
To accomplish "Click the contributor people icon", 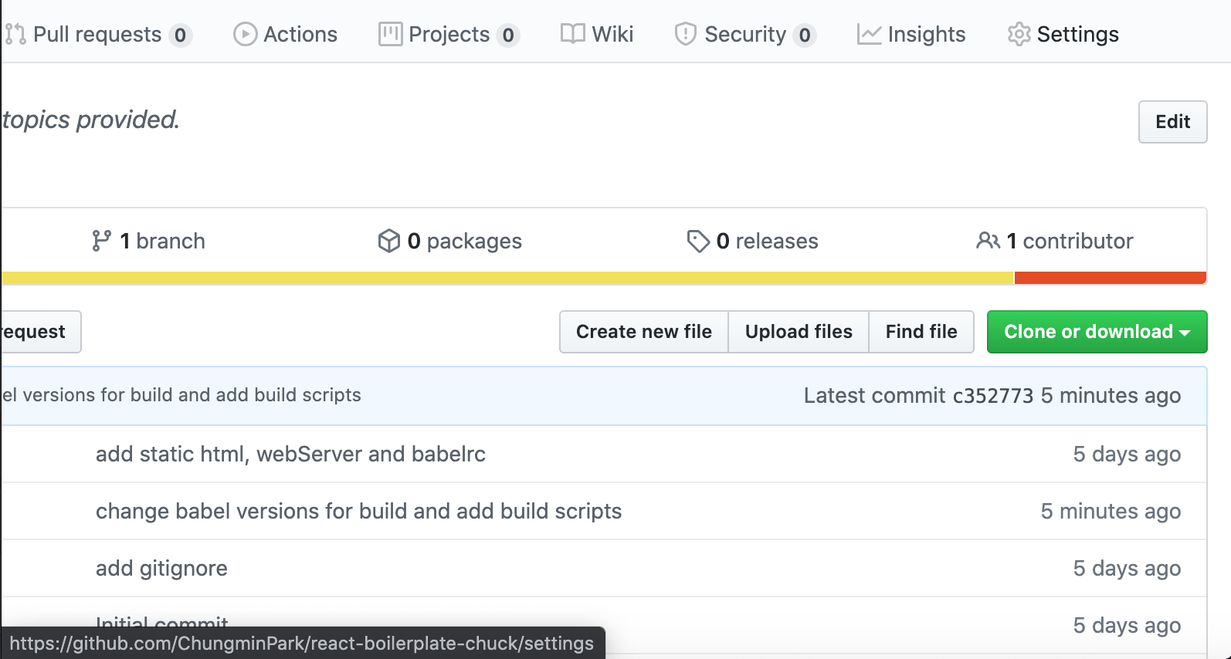I will [x=988, y=241].
